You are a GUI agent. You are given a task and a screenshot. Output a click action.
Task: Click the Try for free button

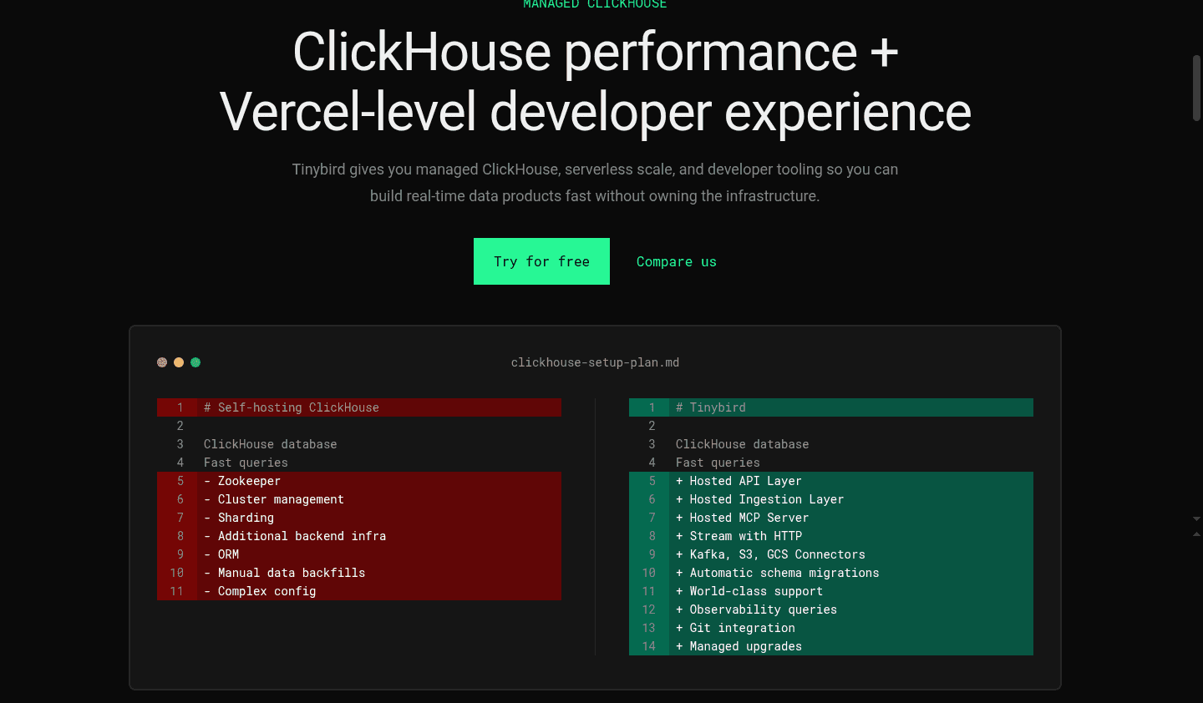pyautogui.click(x=541, y=261)
